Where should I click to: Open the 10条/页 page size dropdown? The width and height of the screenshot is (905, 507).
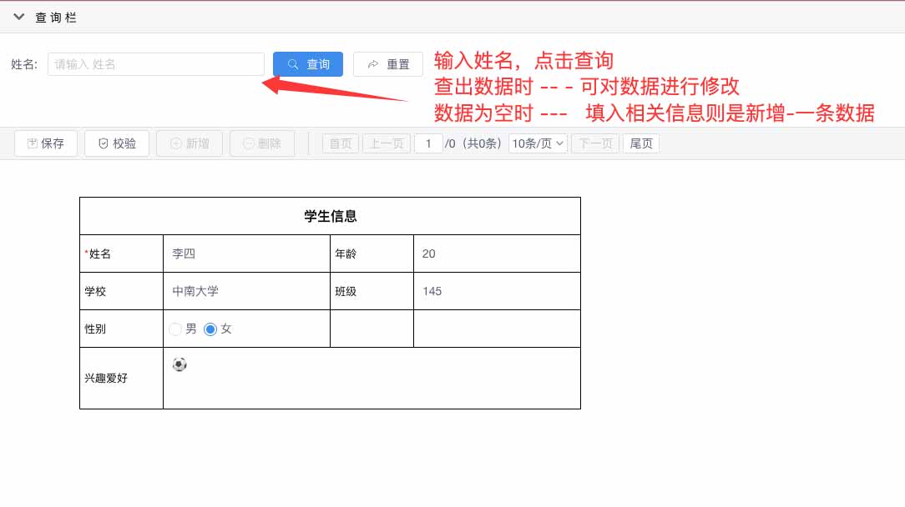coord(538,143)
